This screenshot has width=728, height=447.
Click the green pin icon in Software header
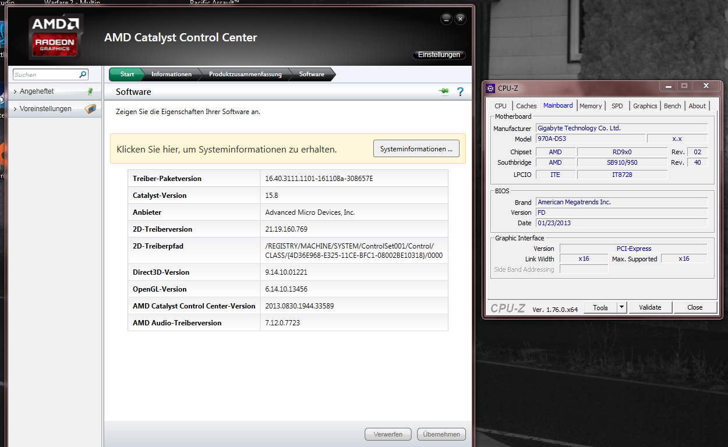point(444,91)
